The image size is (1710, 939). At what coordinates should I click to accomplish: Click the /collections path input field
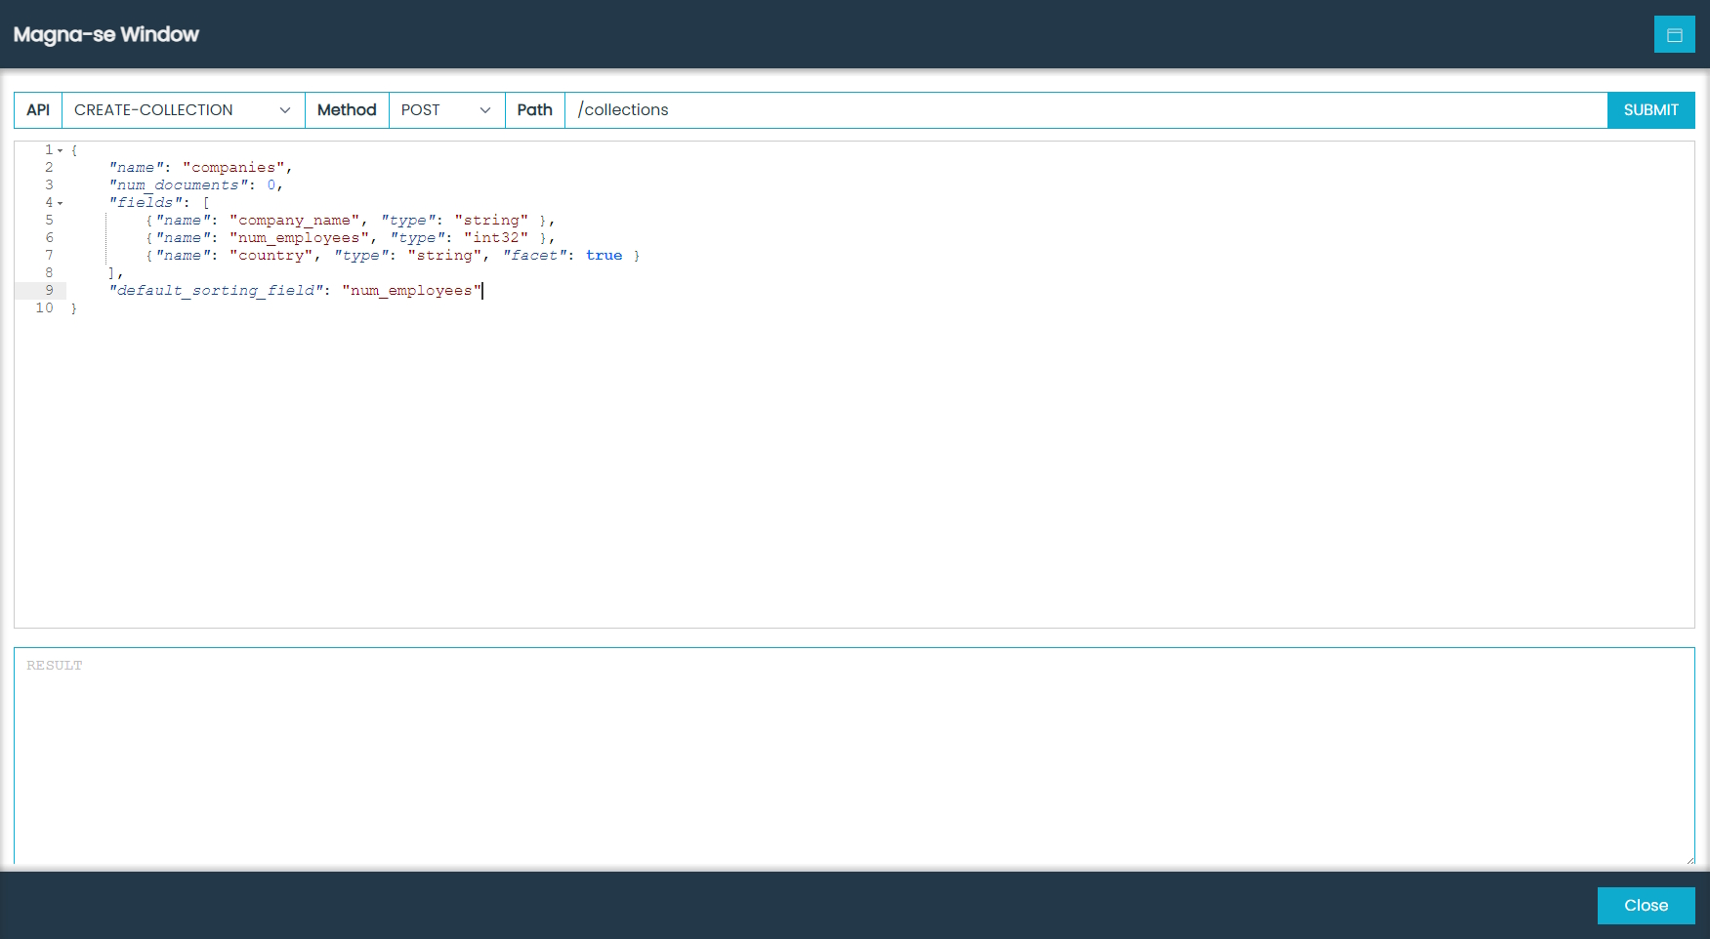click(x=1084, y=110)
